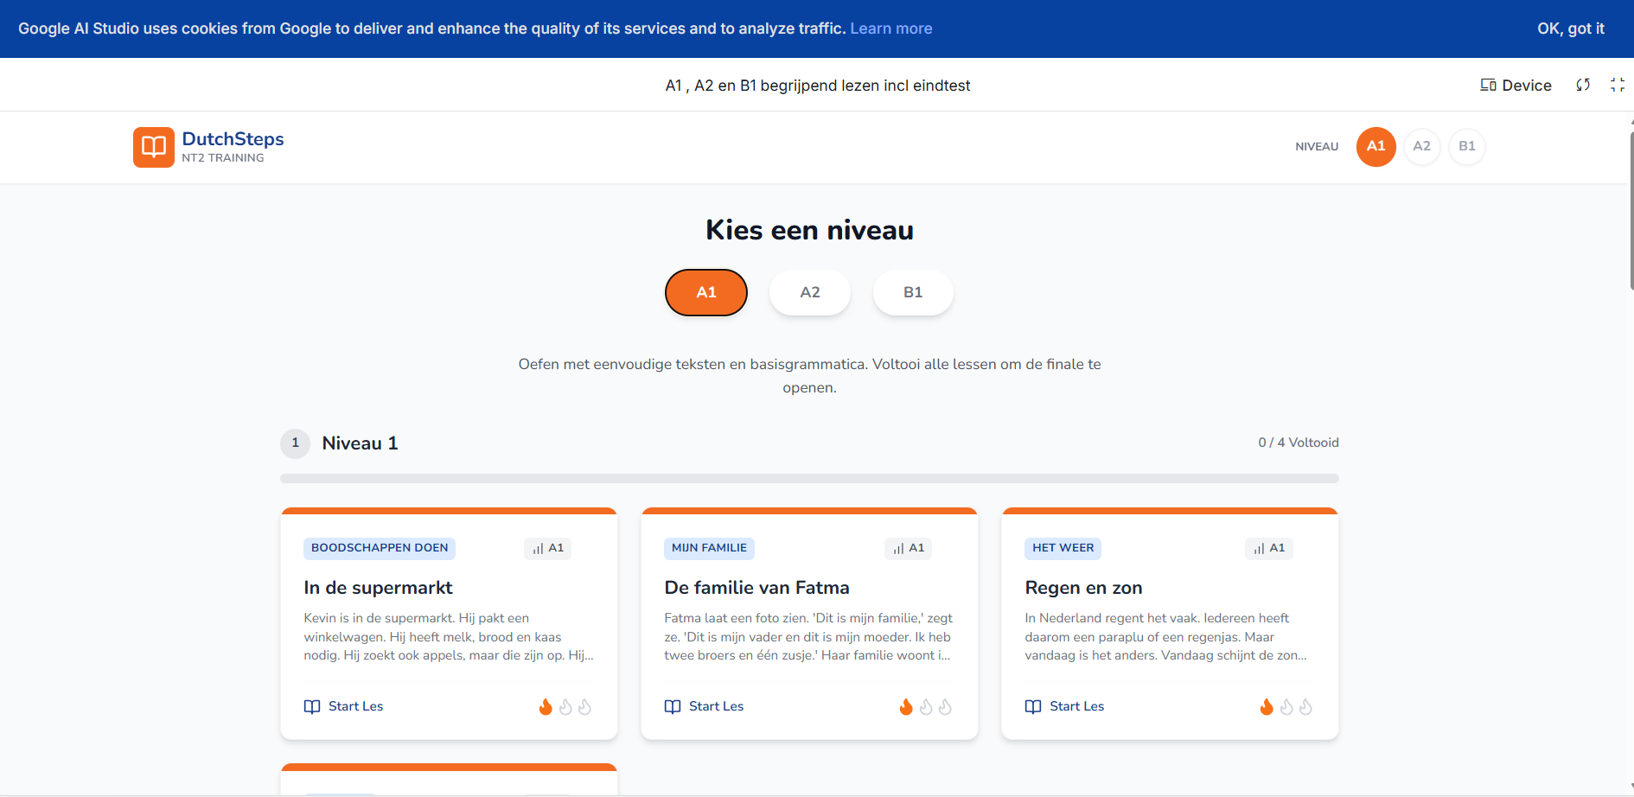Viewport: 1634px width, 797px height.
Task: Select A1 in the header niveau switcher
Action: pos(1375,146)
